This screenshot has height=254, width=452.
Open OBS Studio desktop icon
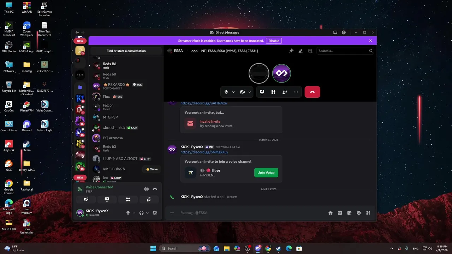pos(9,47)
